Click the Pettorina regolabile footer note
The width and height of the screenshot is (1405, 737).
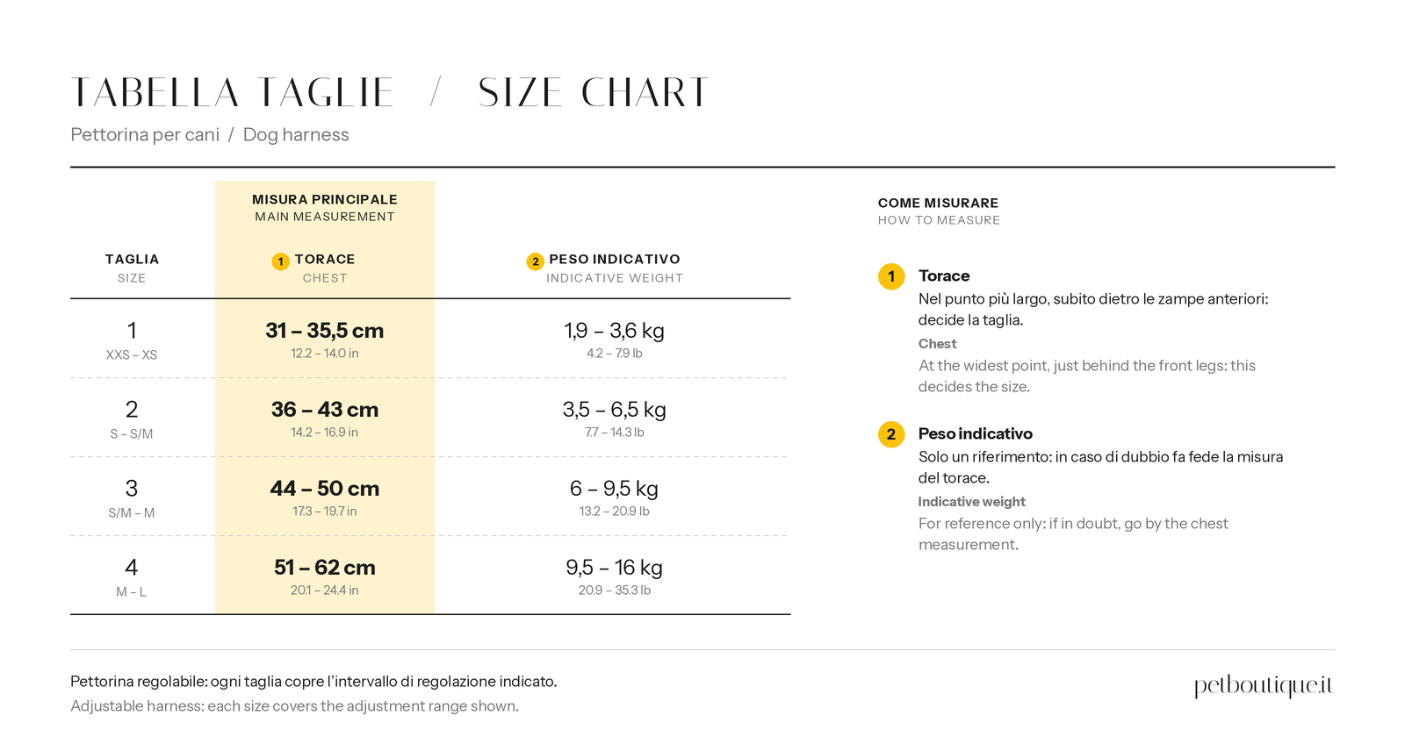coord(313,682)
